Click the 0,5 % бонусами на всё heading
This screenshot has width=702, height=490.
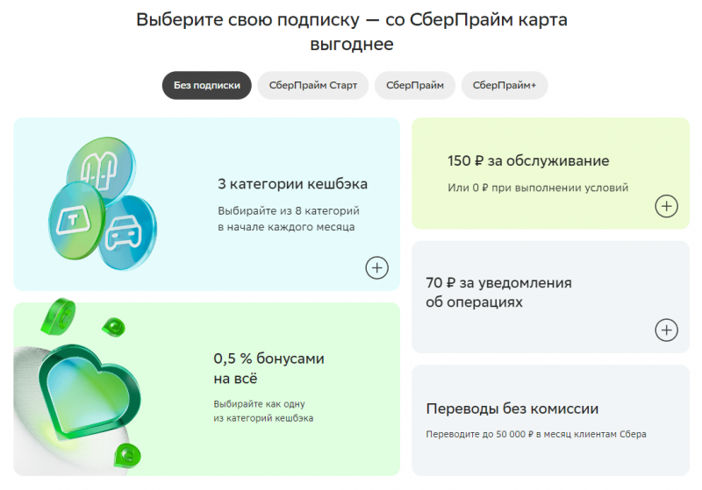pos(269,368)
